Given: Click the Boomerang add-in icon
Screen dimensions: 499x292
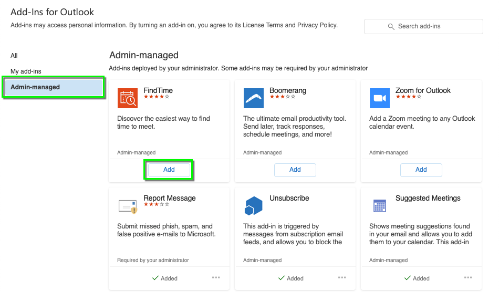Looking at the screenshot, I should tap(254, 98).
